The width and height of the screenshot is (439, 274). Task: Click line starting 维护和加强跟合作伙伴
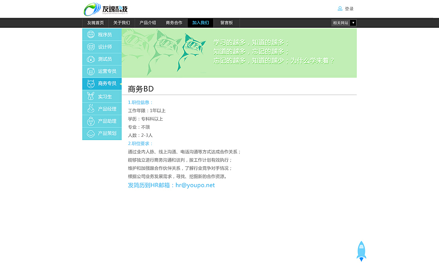pos(180,168)
